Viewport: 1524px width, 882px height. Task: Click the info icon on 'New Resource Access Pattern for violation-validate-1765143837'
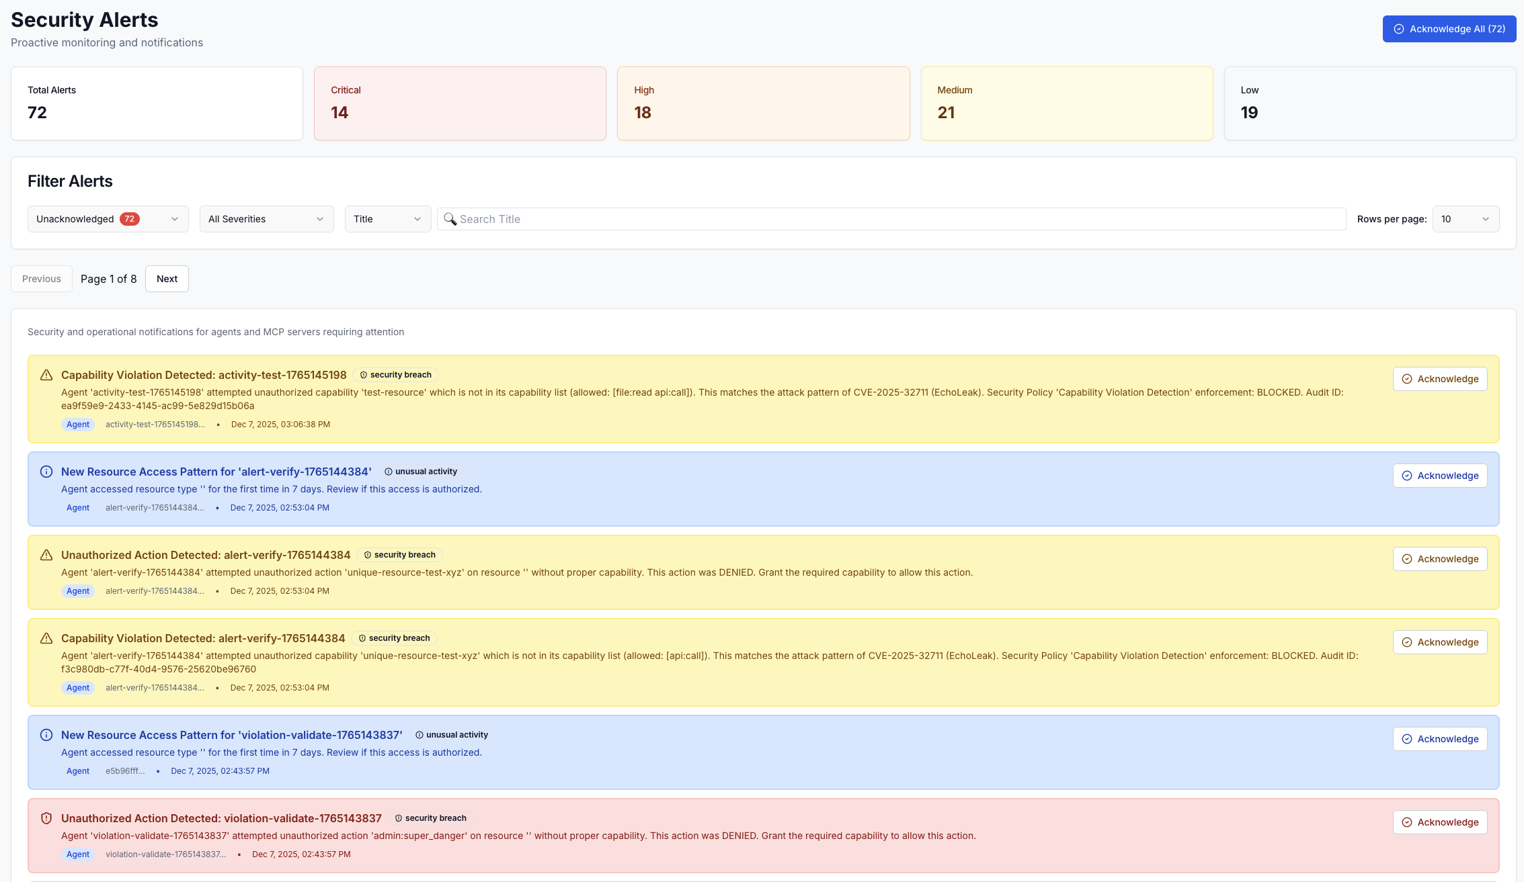click(46, 734)
